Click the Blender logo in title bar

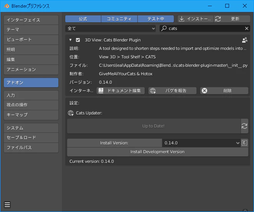pyautogui.click(x=7, y=6)
